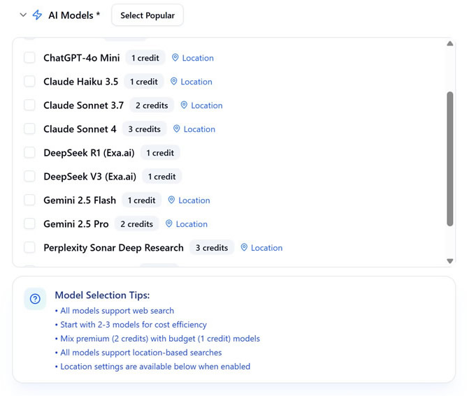Click the question mark help icon
The height and width of the screenshot is (396, 467).
35,299
